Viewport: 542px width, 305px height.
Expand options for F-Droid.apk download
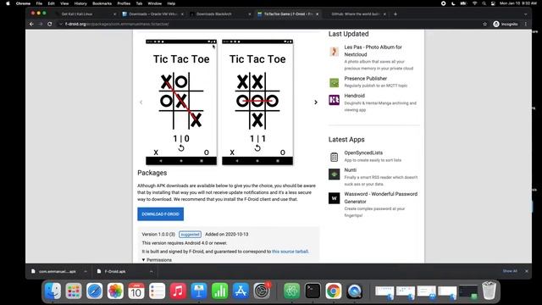tap(151, 271)
